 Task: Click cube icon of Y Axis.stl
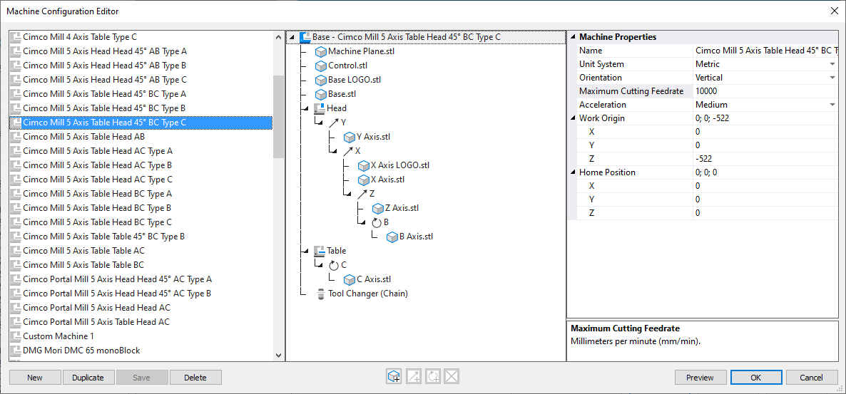(x=350, y=137)
